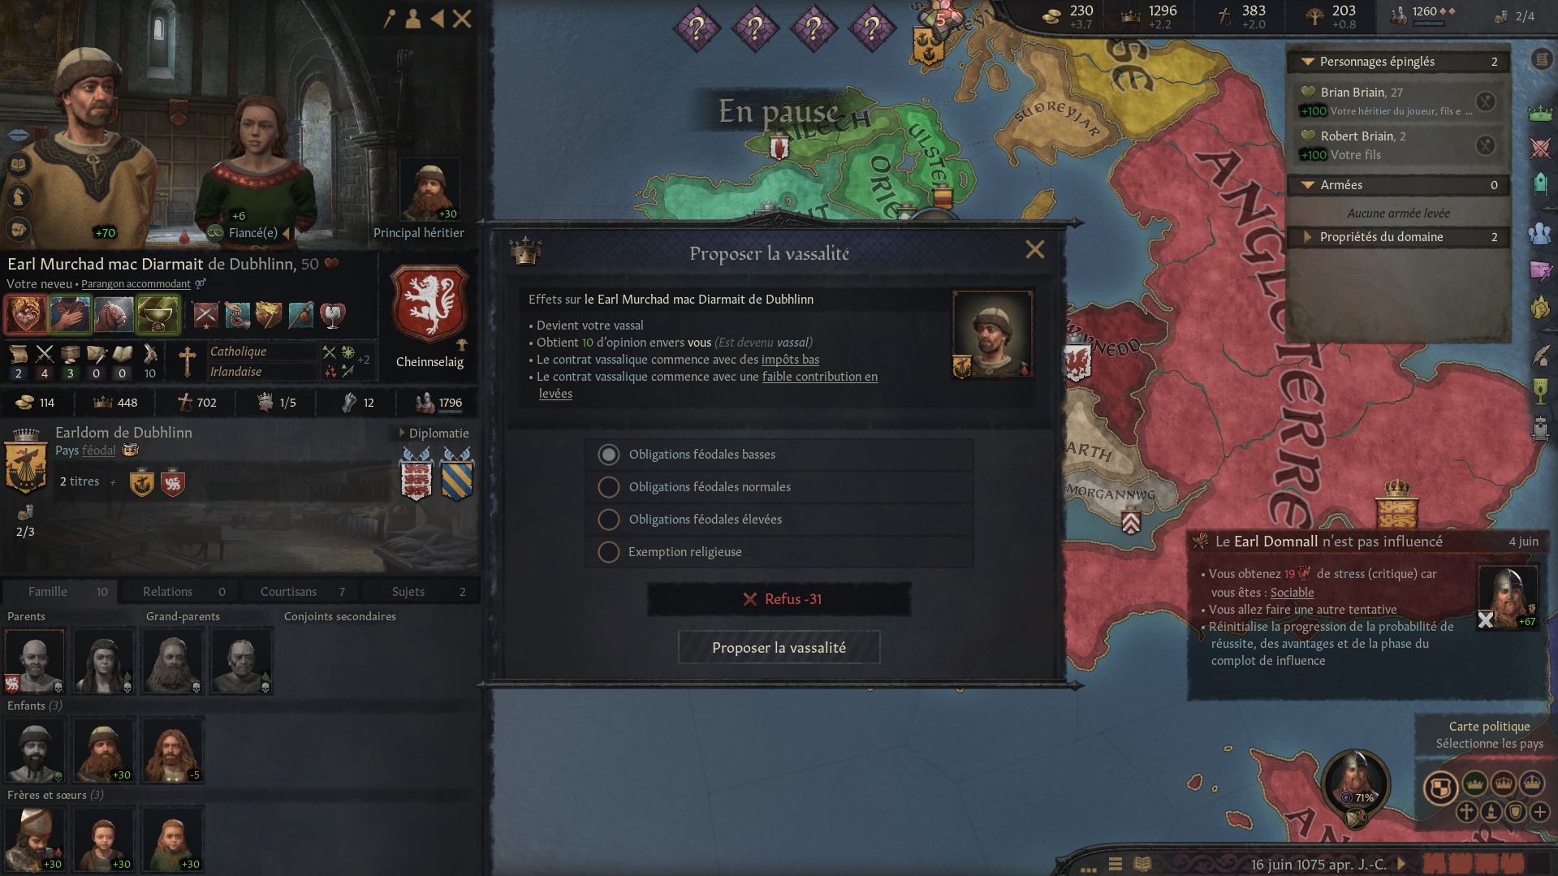Click the Catholic faith cross icon
The image size is (1558, 876).
coord(188,361)
